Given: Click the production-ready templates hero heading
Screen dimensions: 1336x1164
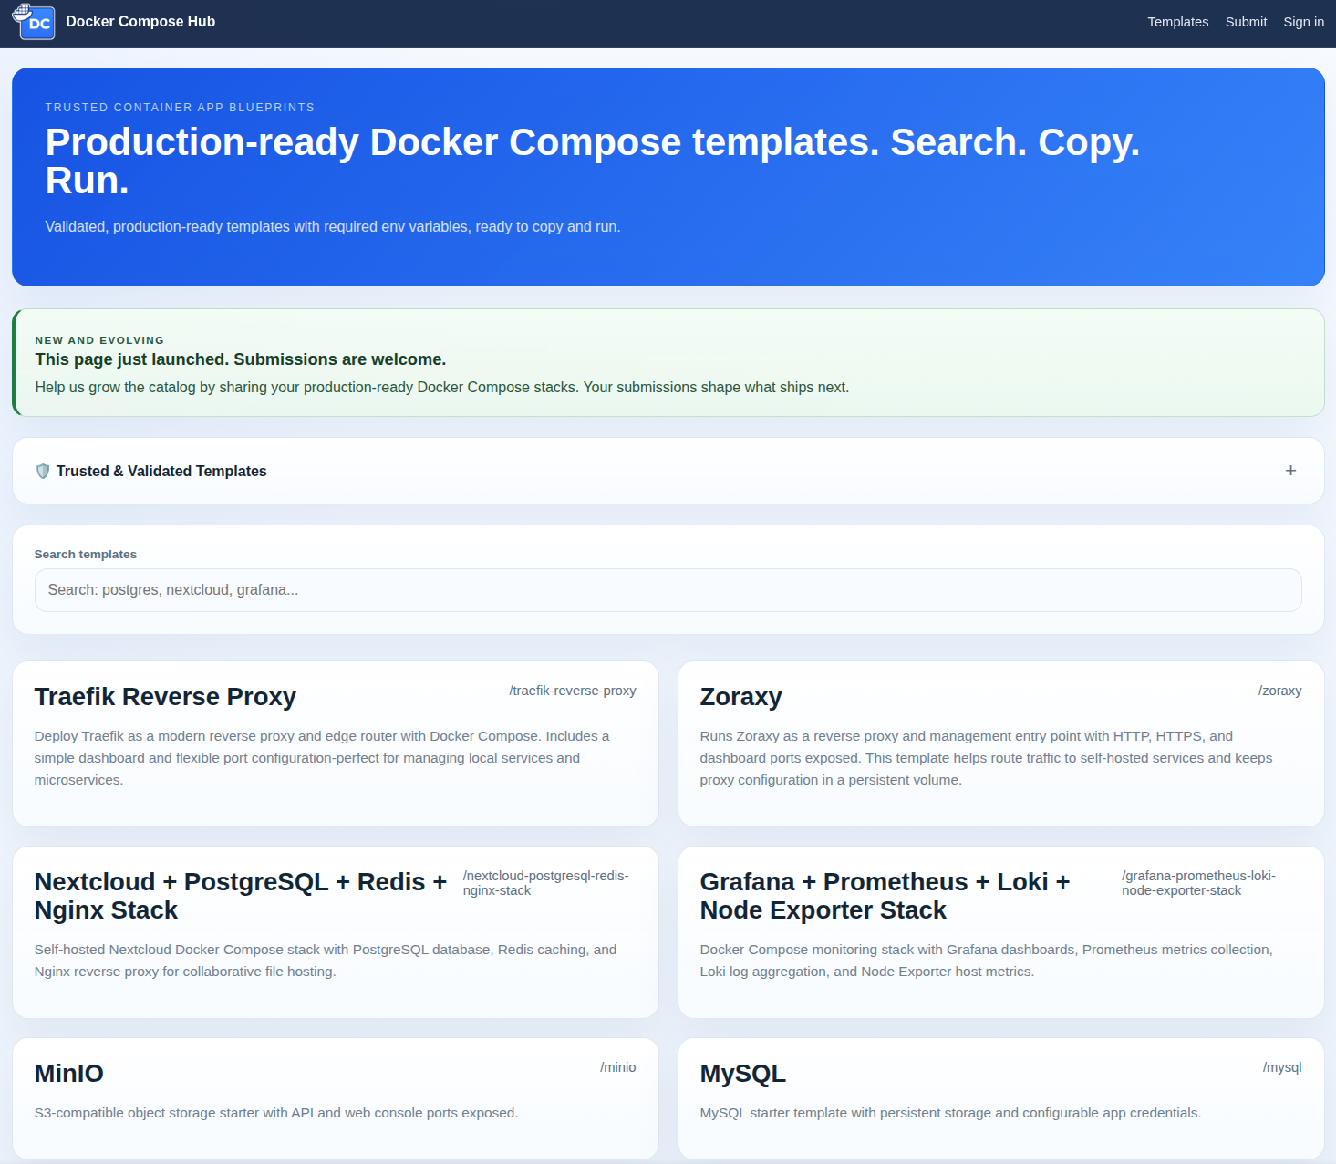Looking at the screenshot, I should click(592, 161).
